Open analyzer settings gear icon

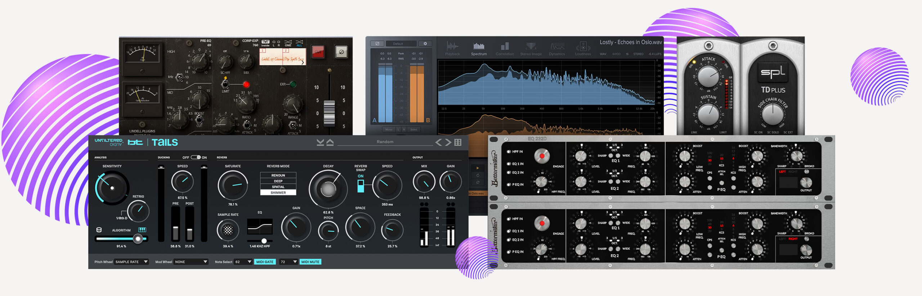click(x=425, y=44)
